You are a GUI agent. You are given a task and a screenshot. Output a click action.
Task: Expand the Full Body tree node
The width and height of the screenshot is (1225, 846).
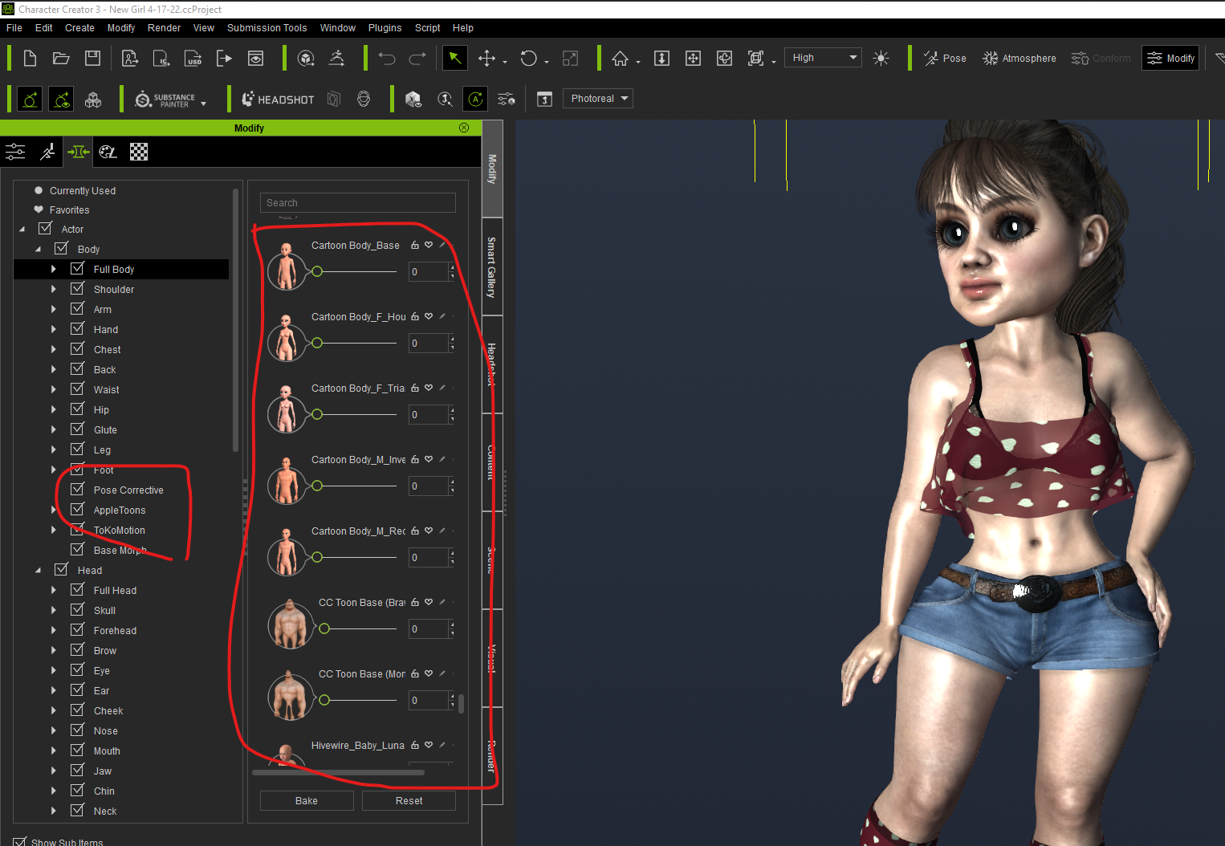coord(54,270)
